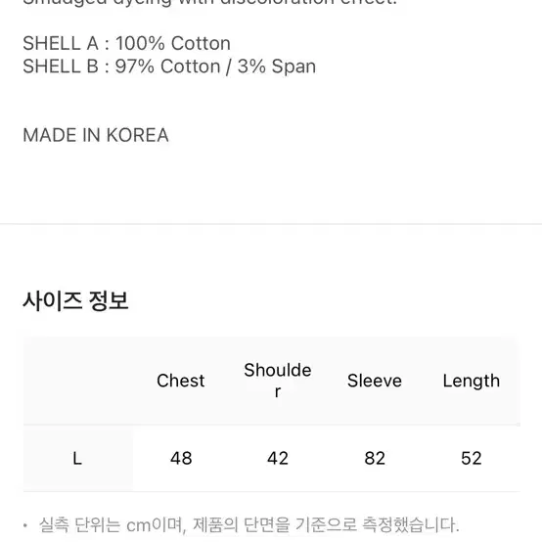Screen dimensions: 542x542
Task: Tap the divider line above 사이즈 정보
Action: click(x=271, y=224)
